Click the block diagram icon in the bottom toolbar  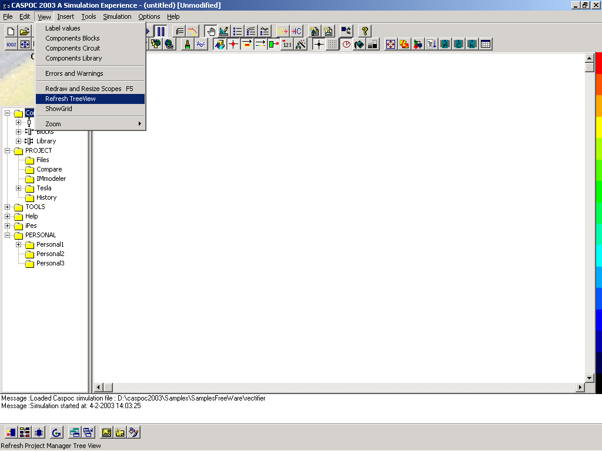pos(25,433)
